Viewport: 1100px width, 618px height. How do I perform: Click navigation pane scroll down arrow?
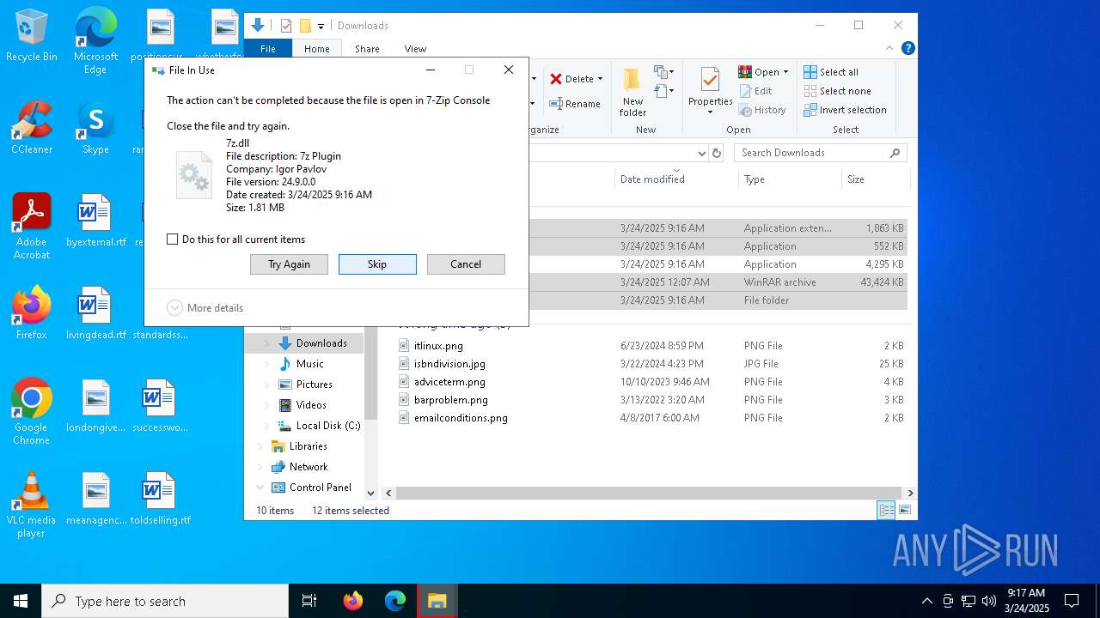[x=370, y=494]
